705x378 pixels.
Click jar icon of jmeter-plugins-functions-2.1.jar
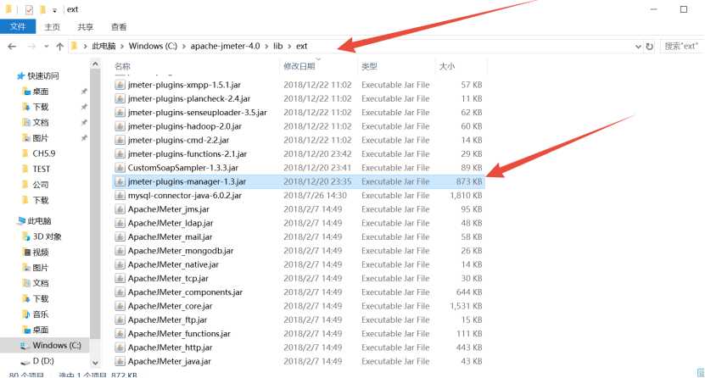(x=120, y=154)
